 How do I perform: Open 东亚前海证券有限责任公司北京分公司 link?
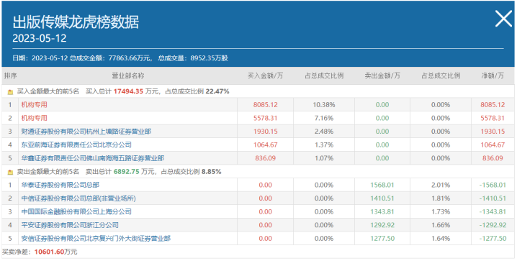click(x=76, y=145)
